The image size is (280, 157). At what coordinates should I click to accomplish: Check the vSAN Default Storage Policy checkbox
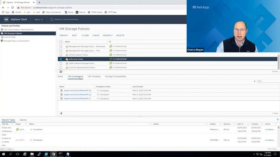(x=61, y=63)
